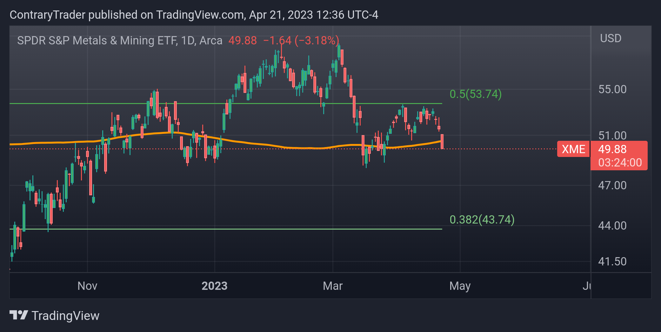661x332 pixels.
Task: Click the 49.88 current price tag
Action: pyautogui.click(x=612, y=149)
